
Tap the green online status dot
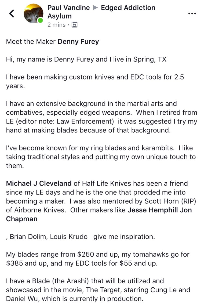40,20
